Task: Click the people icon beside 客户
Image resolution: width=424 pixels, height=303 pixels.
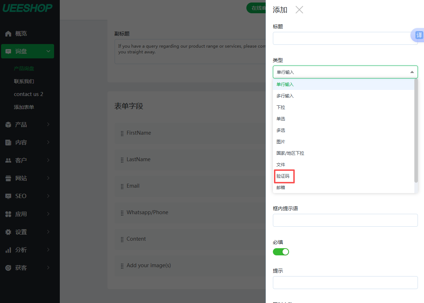Action: [8, 160]
